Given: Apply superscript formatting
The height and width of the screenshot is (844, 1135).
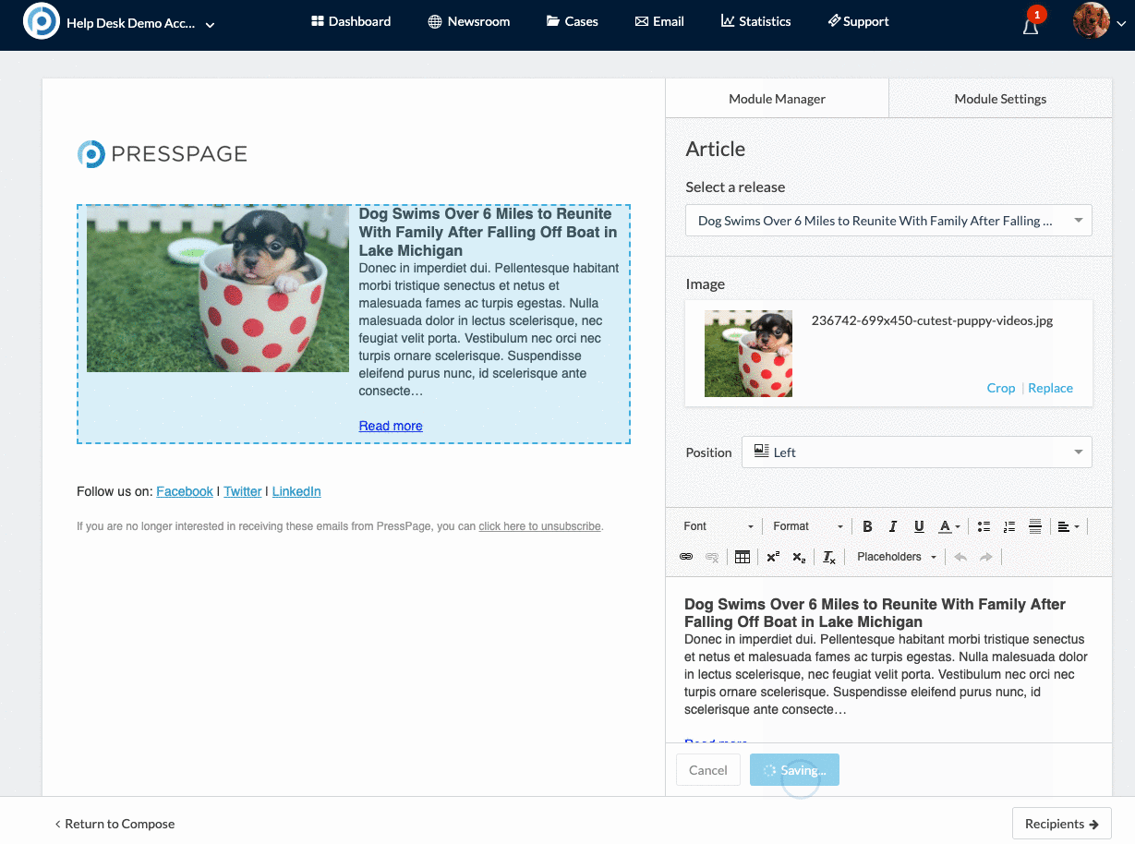Looking at the screenshot, I should (773, 557).
